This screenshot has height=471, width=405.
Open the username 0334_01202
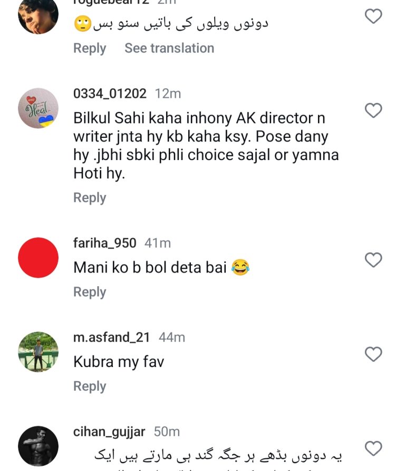pos(109,93)
